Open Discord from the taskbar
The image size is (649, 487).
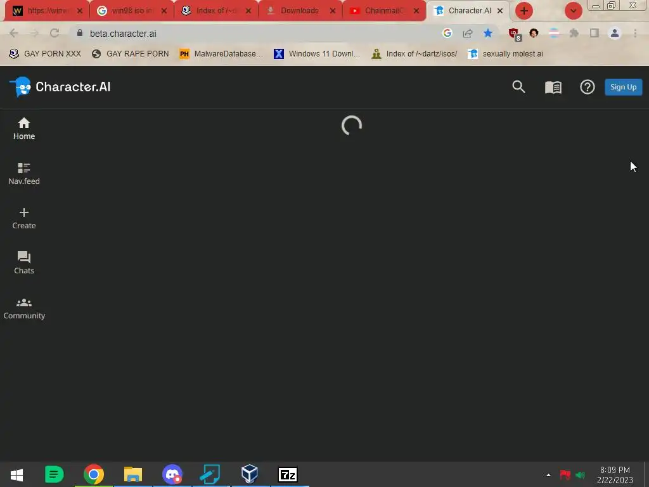(x=172, y=474)
